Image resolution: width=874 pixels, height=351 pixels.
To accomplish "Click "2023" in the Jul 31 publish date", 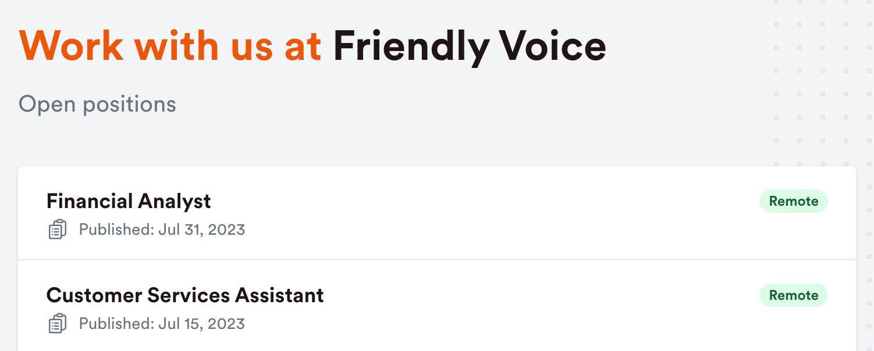I will point(226,230).
